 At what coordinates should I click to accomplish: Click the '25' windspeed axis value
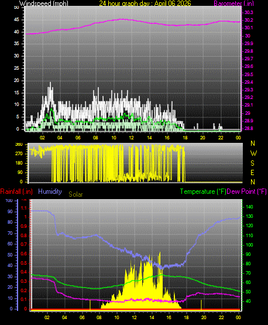[x=16, y=68]
